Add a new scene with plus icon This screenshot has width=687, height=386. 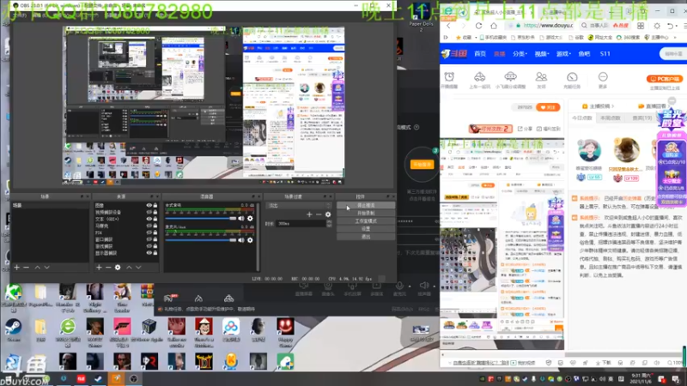[x=16, y=268]
